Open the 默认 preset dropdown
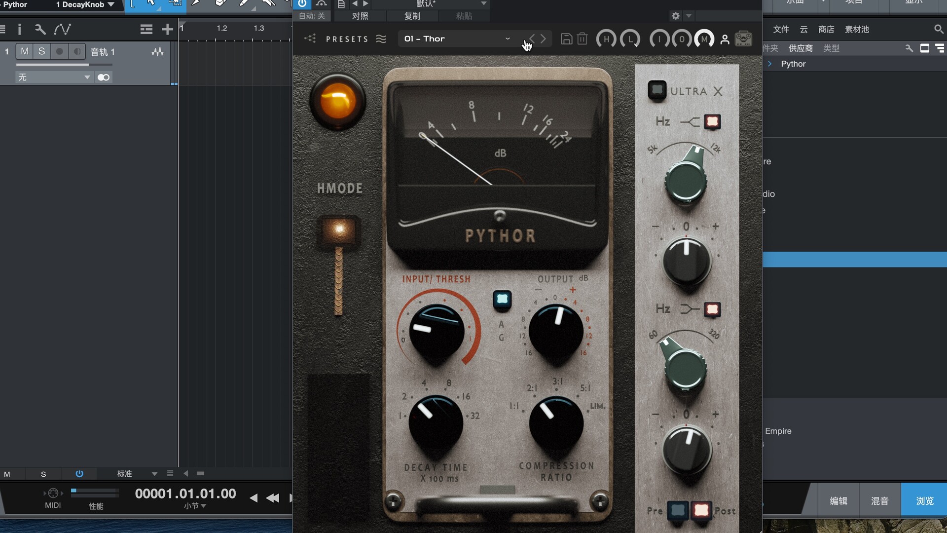This screenshot has height=533, width=947. [x=431, y=4]
